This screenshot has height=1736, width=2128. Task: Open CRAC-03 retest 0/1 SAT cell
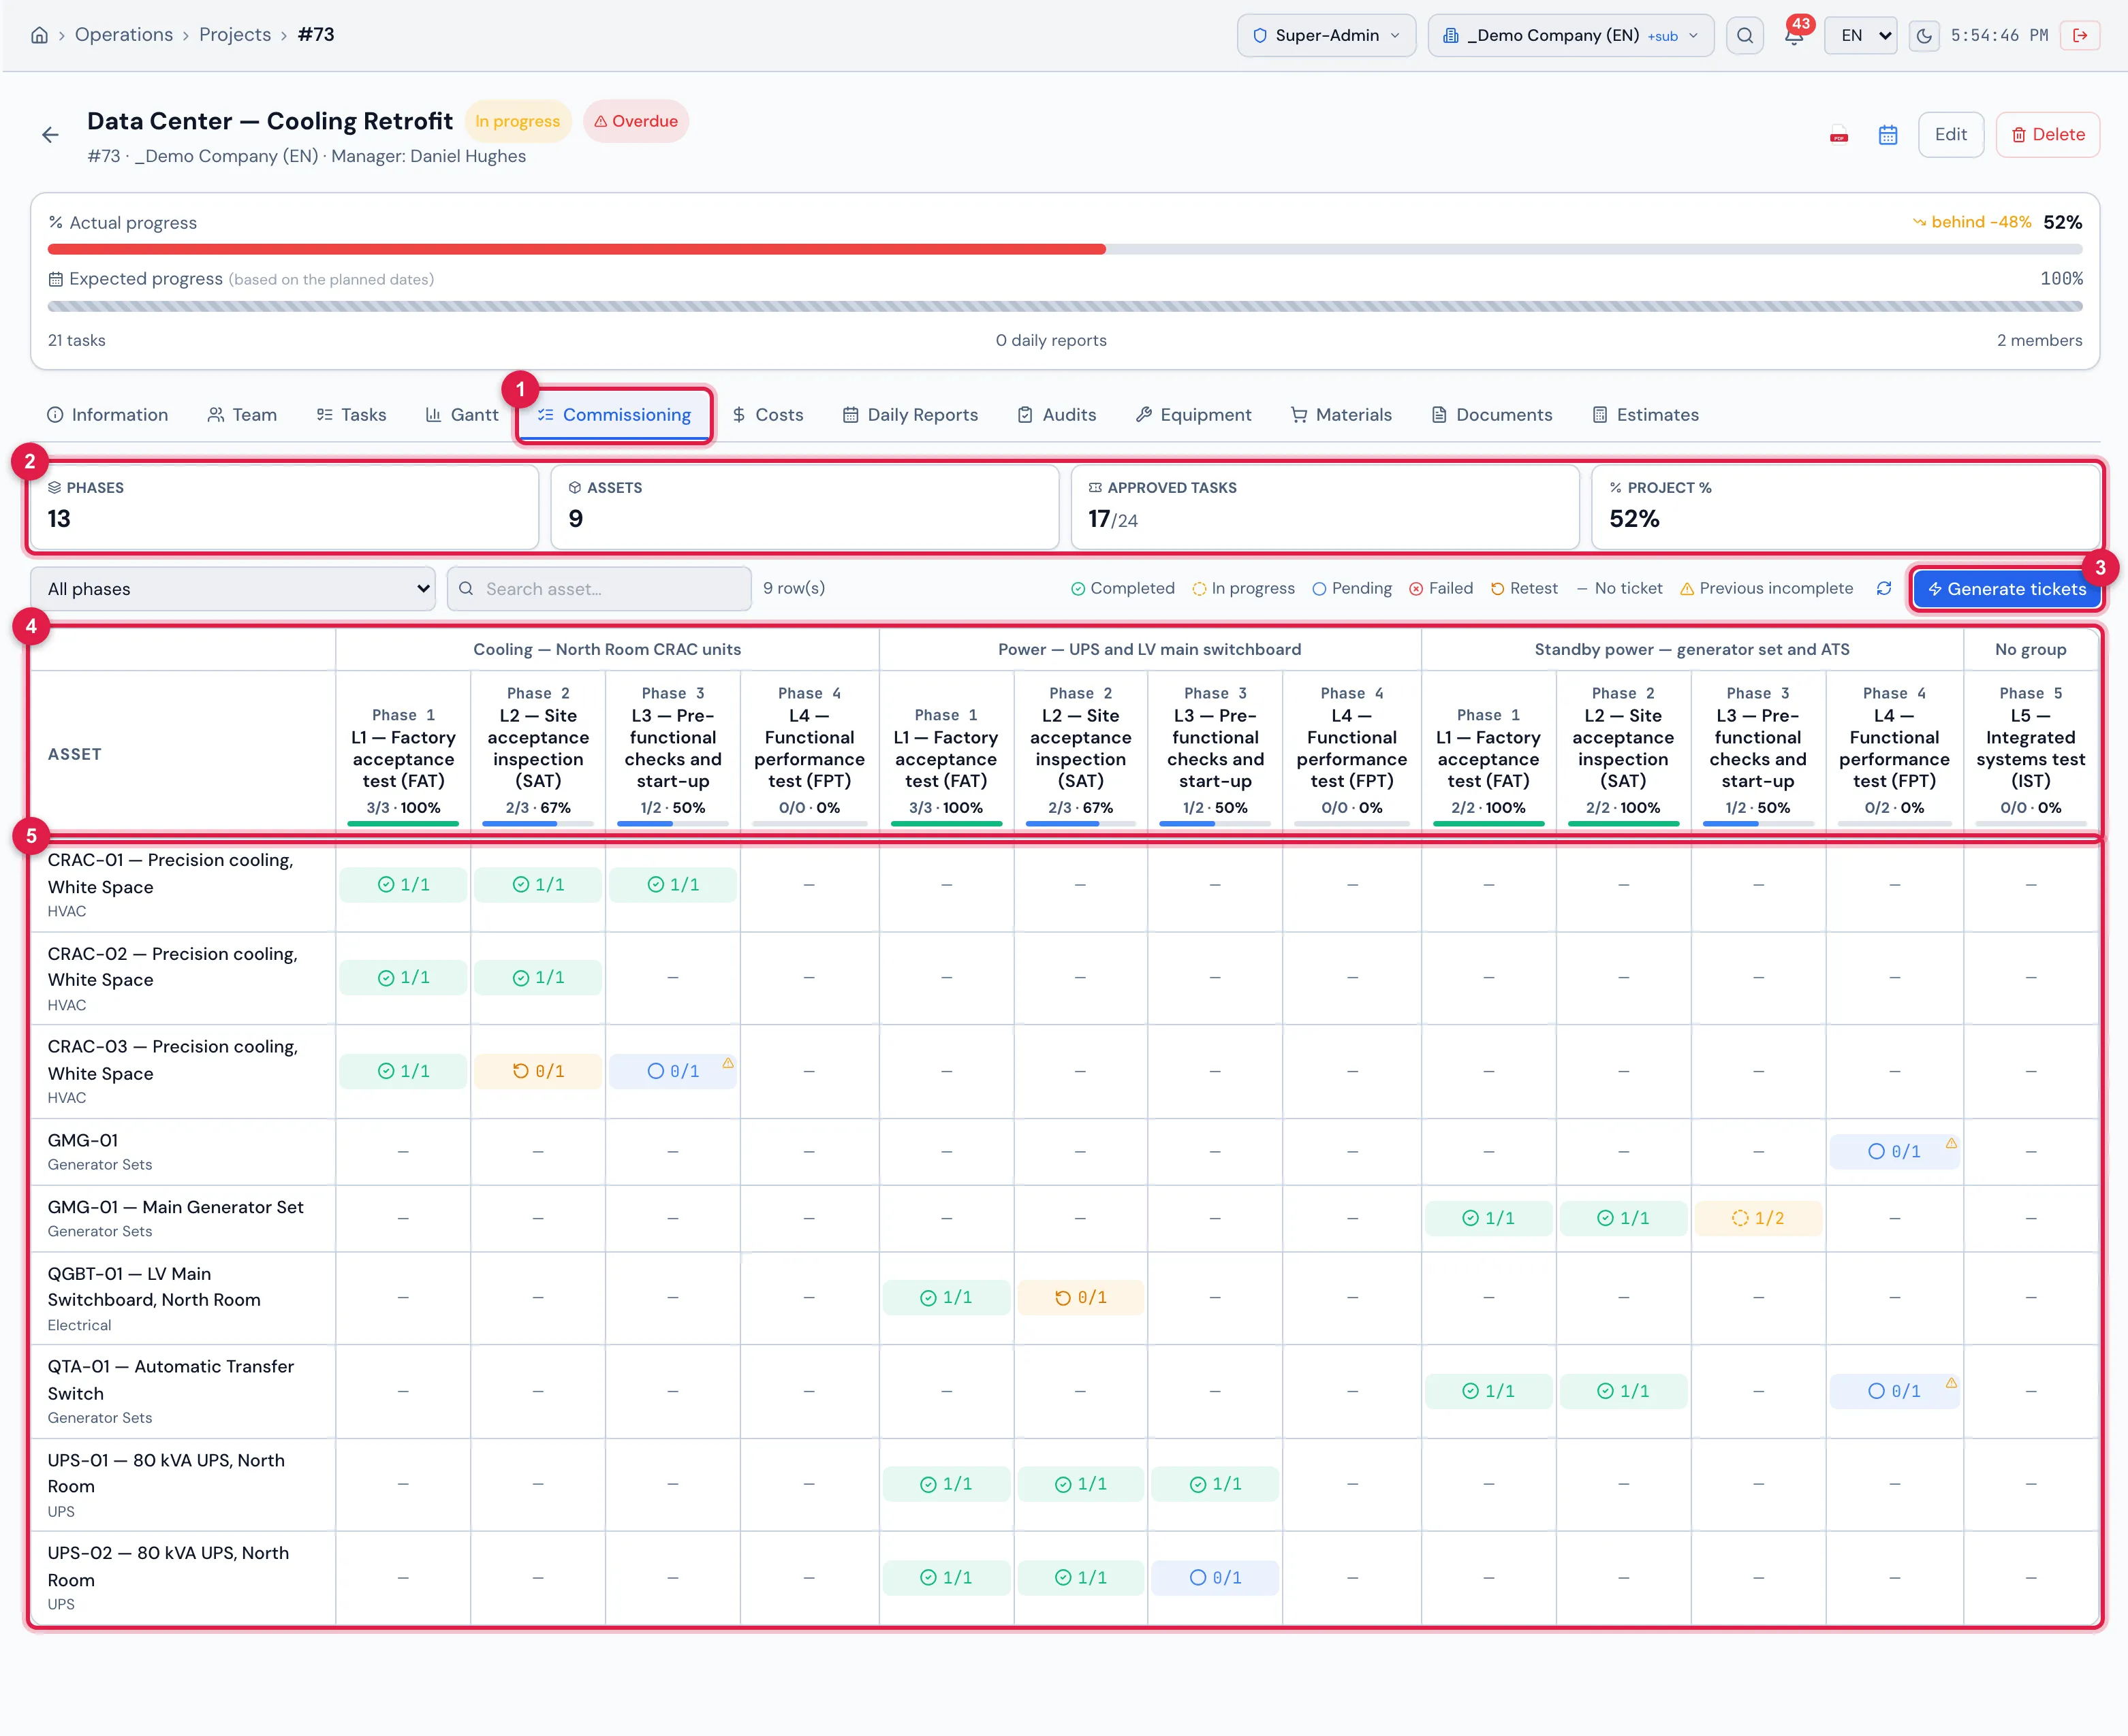click(x=537, y=1071)
